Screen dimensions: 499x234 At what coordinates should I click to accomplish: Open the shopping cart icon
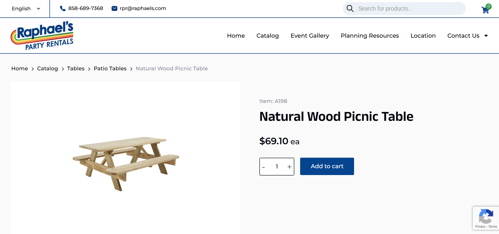click(x=485, y=10)
